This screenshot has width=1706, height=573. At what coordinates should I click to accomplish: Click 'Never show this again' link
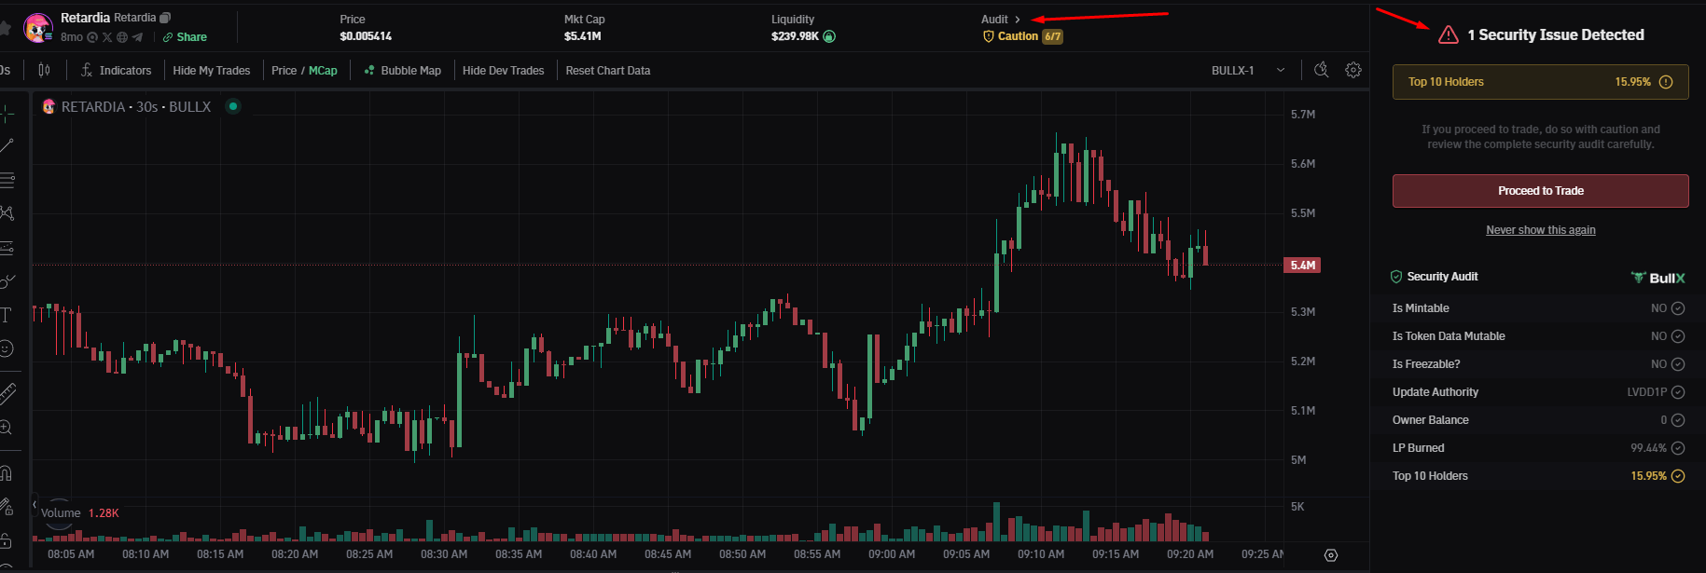coord(1540,230)
